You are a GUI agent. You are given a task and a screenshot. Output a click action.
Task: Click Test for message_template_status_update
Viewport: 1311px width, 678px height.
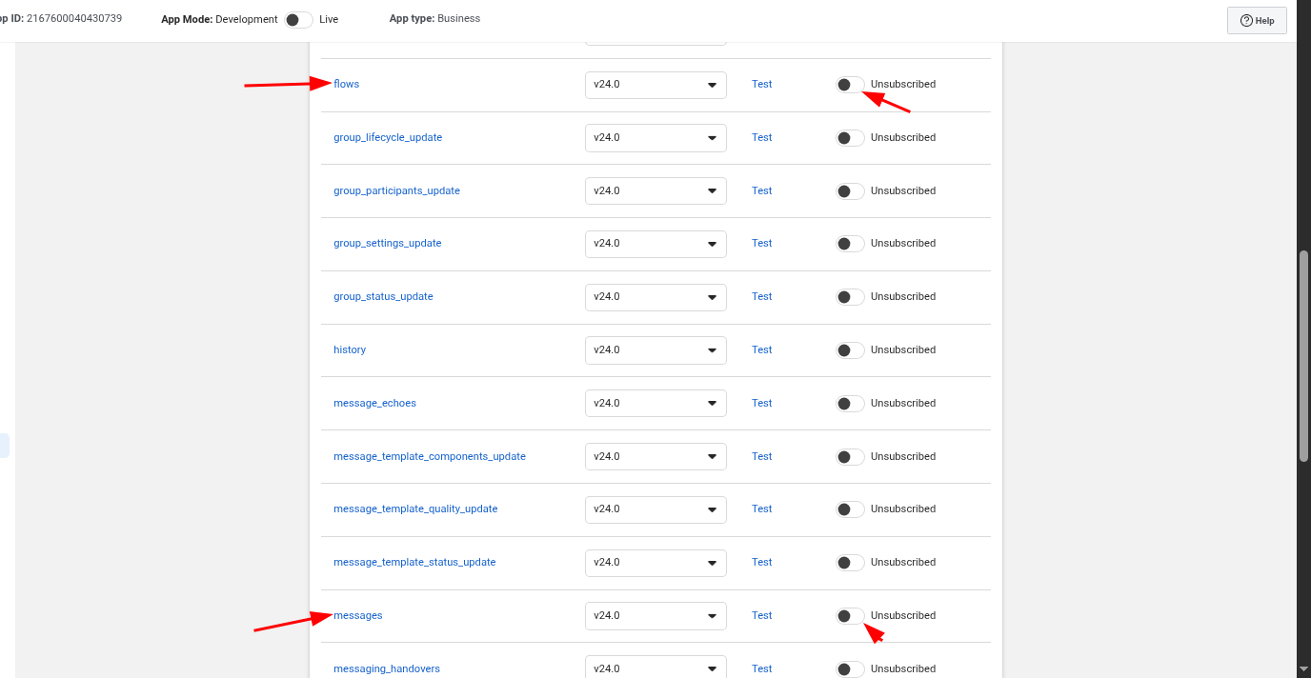(761, 563)
